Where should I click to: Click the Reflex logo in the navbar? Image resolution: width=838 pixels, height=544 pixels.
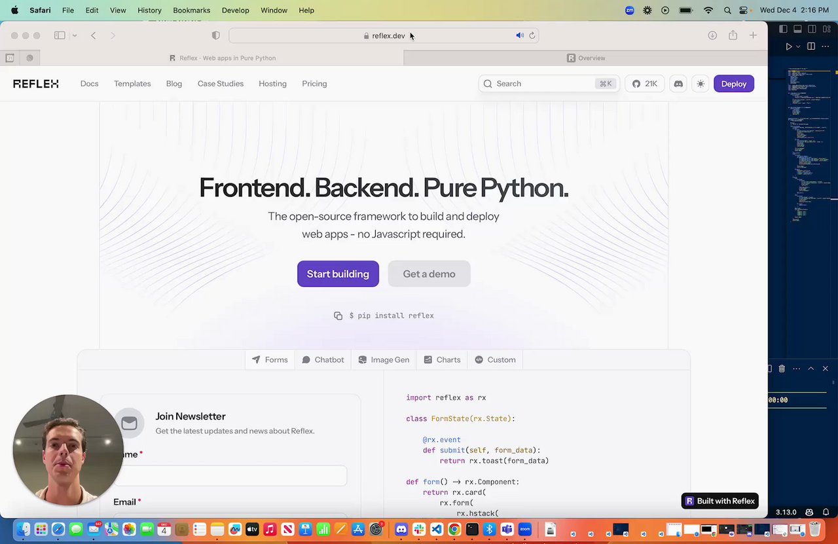36,84
